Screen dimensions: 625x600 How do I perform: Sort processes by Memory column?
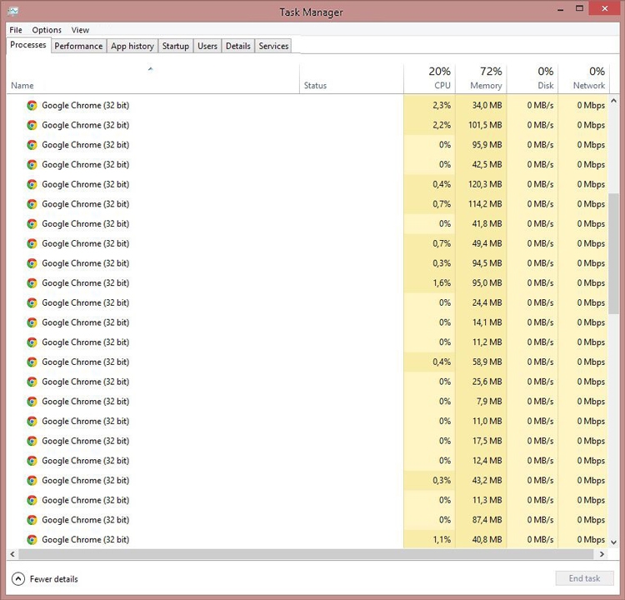481,78
